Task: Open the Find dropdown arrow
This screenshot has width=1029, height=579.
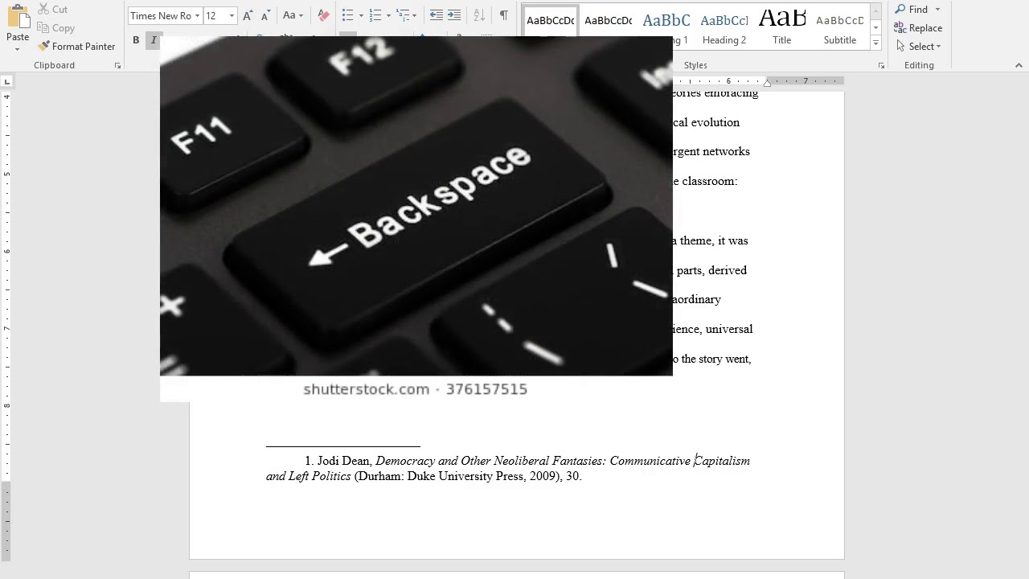Action: [937, 9]
